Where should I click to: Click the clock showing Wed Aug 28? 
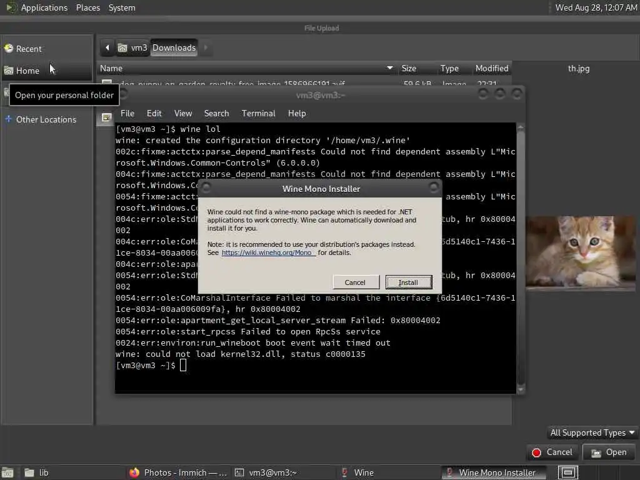tap(596, 7)
